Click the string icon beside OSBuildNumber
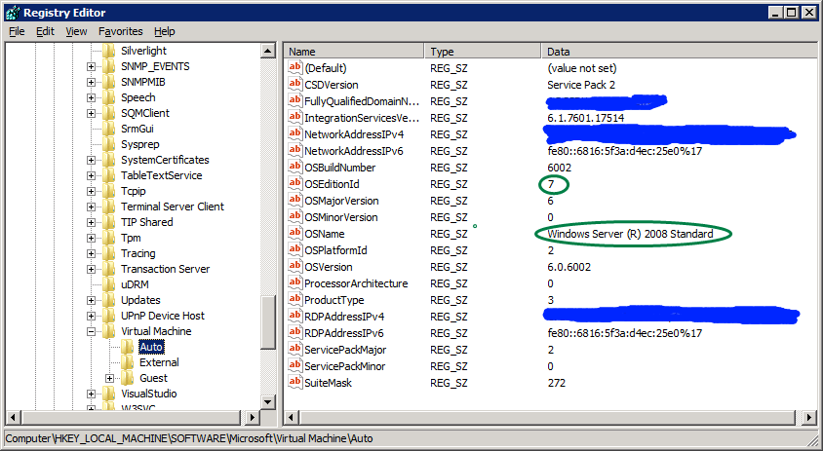The height and width of the screenshot is (451, 823). [x=295, y=168]
